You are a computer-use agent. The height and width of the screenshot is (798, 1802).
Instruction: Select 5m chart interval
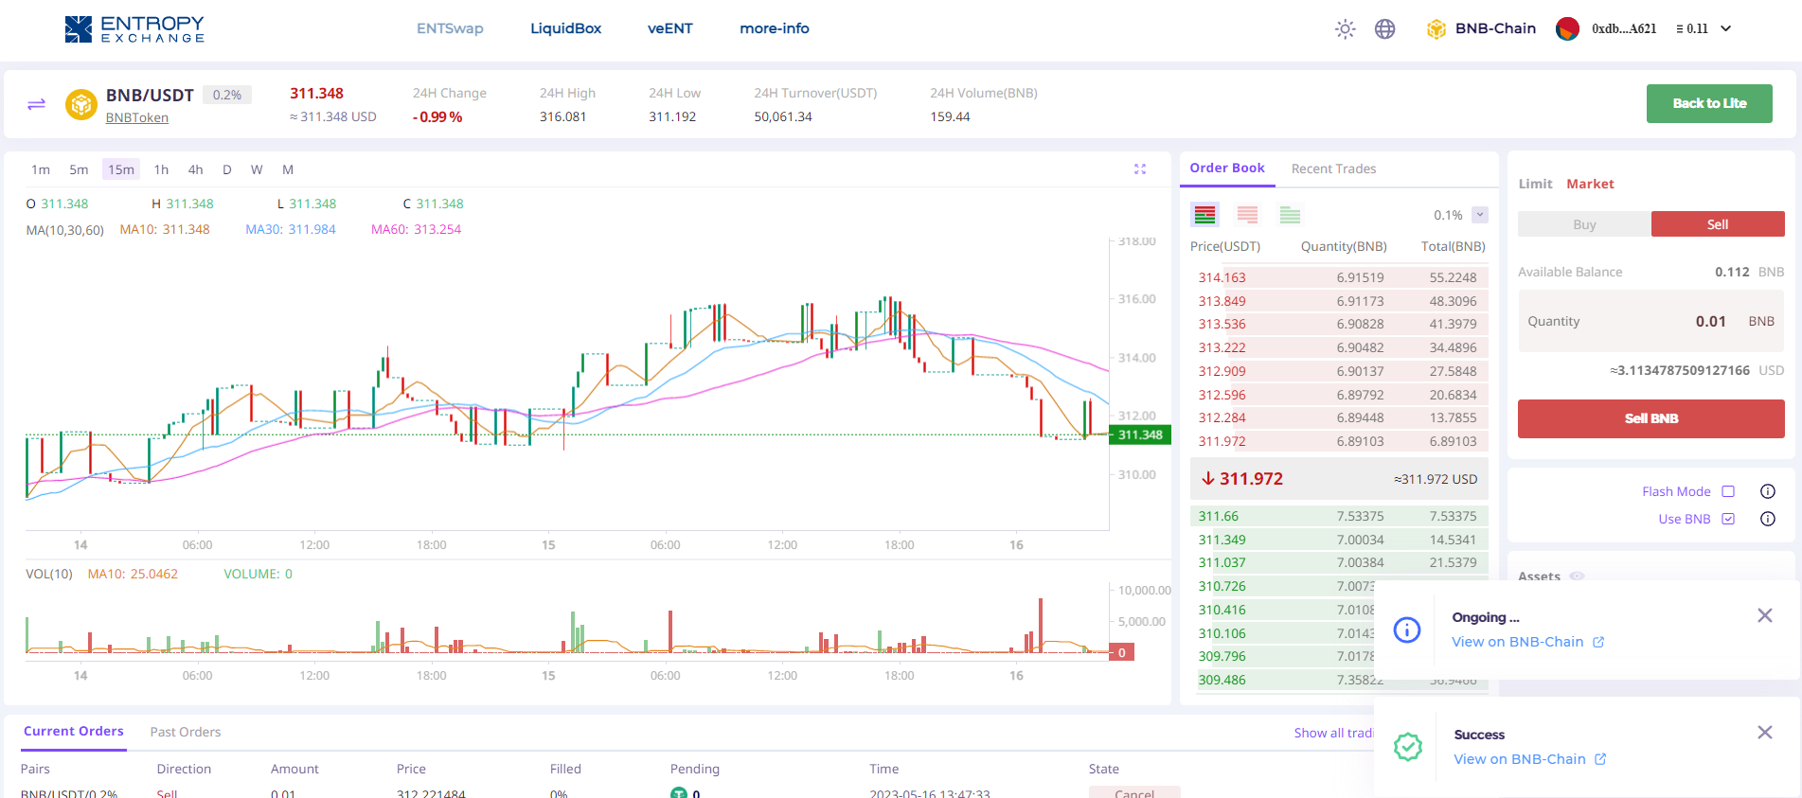tap(79, 169)
